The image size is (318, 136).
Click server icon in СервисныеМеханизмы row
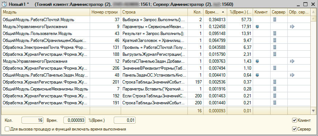click(275, 89)
